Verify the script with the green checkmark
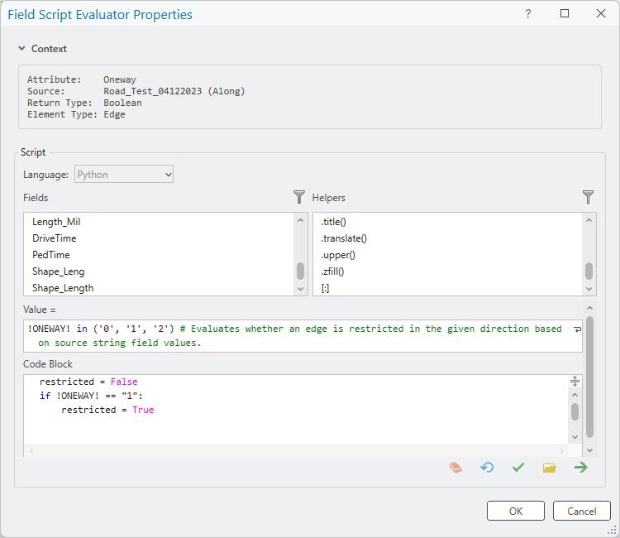Screen dimensions: 620x538 (518, 468)
